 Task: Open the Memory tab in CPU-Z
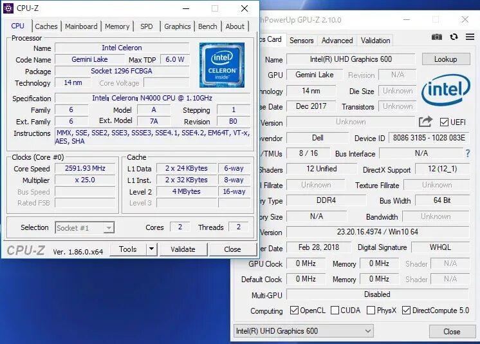pyautogui.click(x=117, y=26)
